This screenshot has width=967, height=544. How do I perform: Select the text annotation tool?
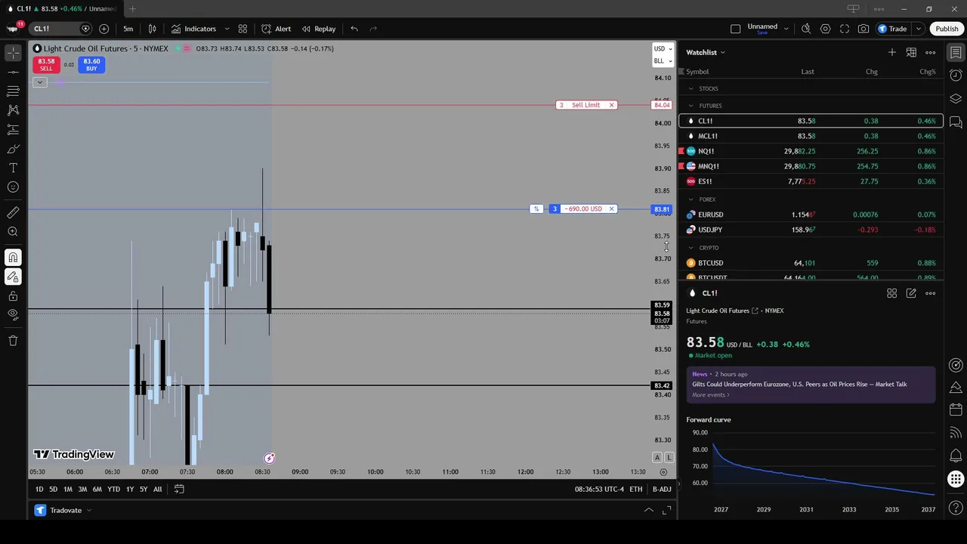pyautogui.click(x=13, y=168)
